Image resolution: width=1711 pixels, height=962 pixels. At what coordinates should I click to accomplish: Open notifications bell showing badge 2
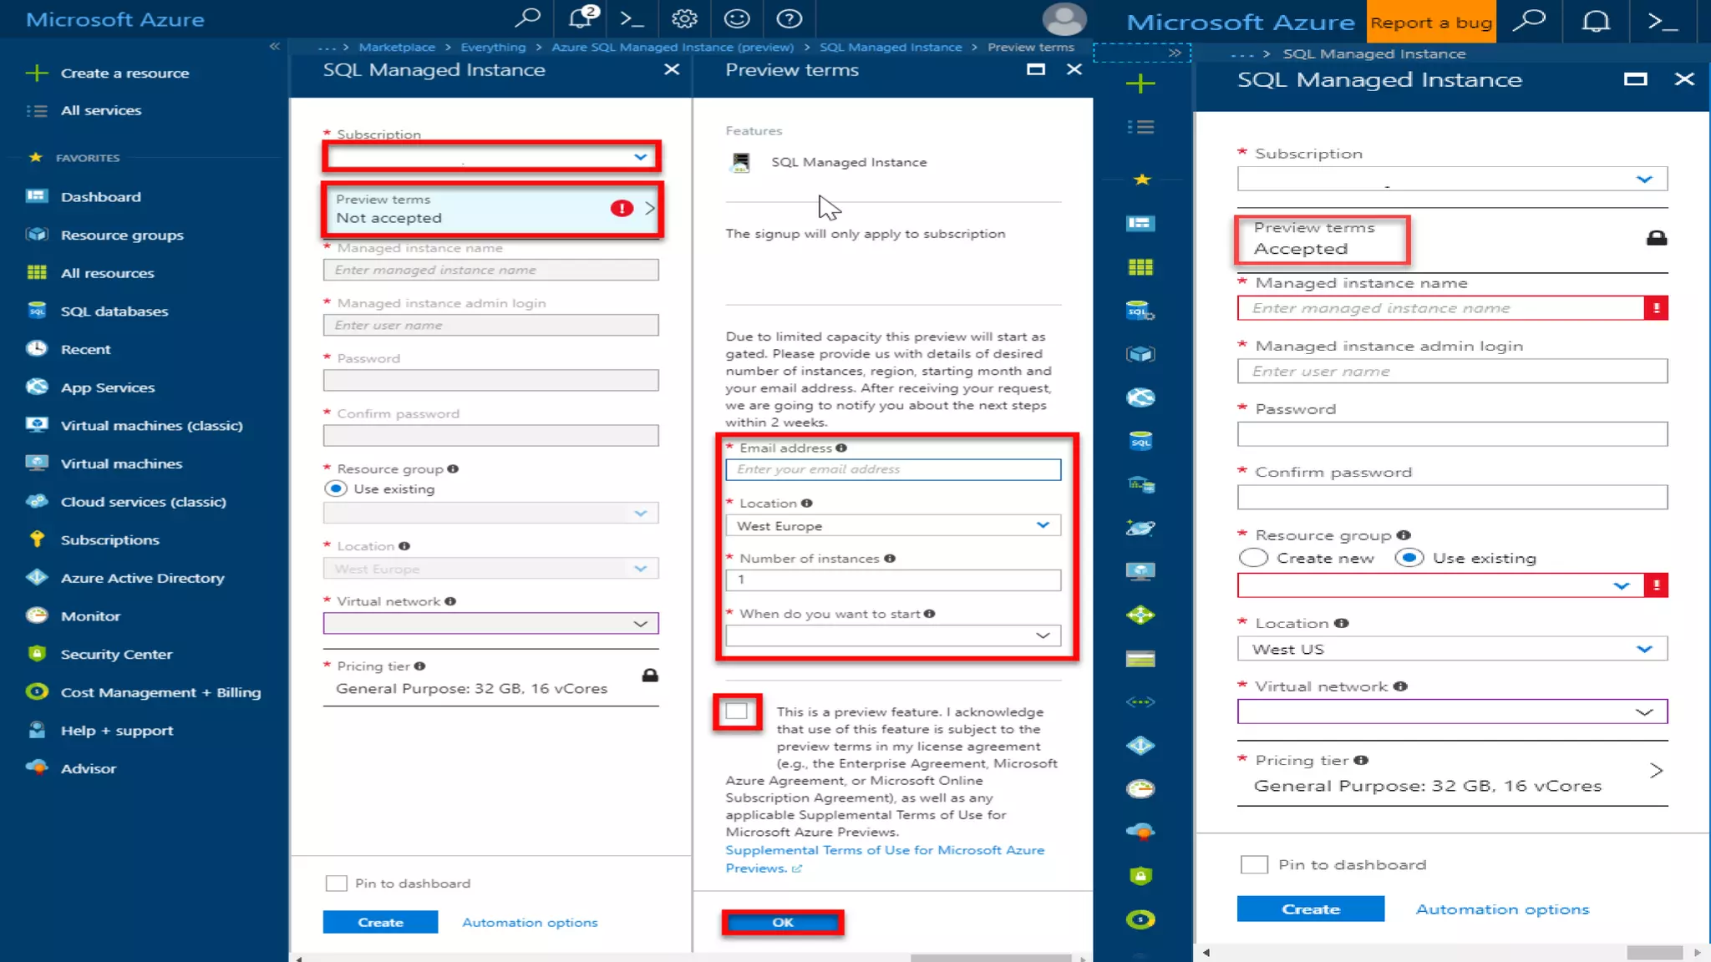pos(581,18)
